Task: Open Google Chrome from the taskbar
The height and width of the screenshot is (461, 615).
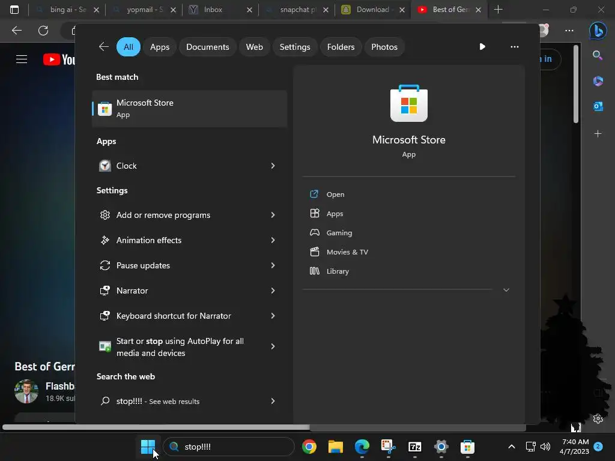Action: click(309, 447)
